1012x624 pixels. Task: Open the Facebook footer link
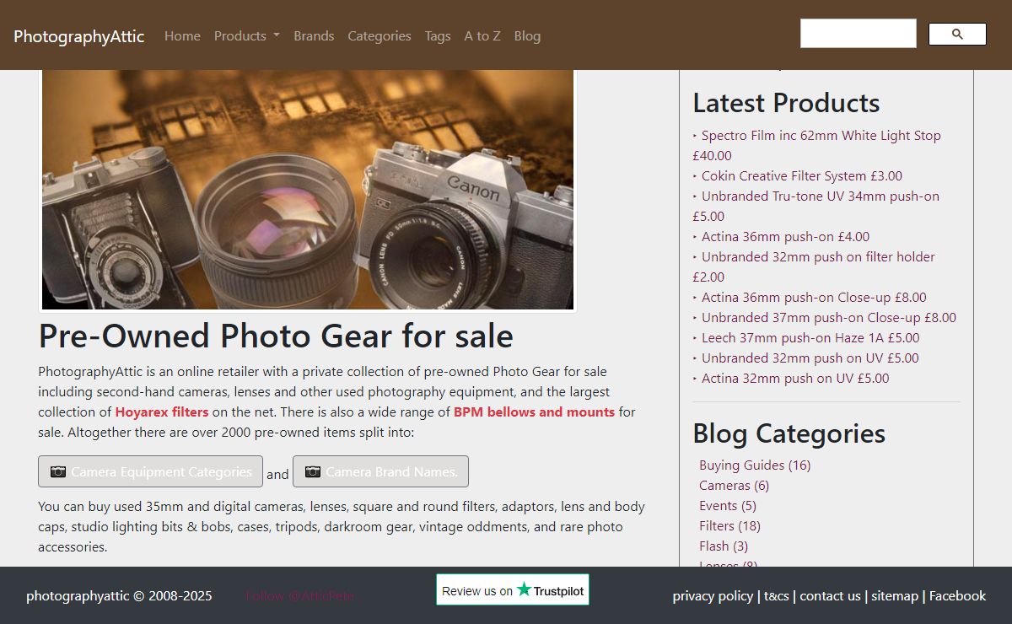click(957, 595)
